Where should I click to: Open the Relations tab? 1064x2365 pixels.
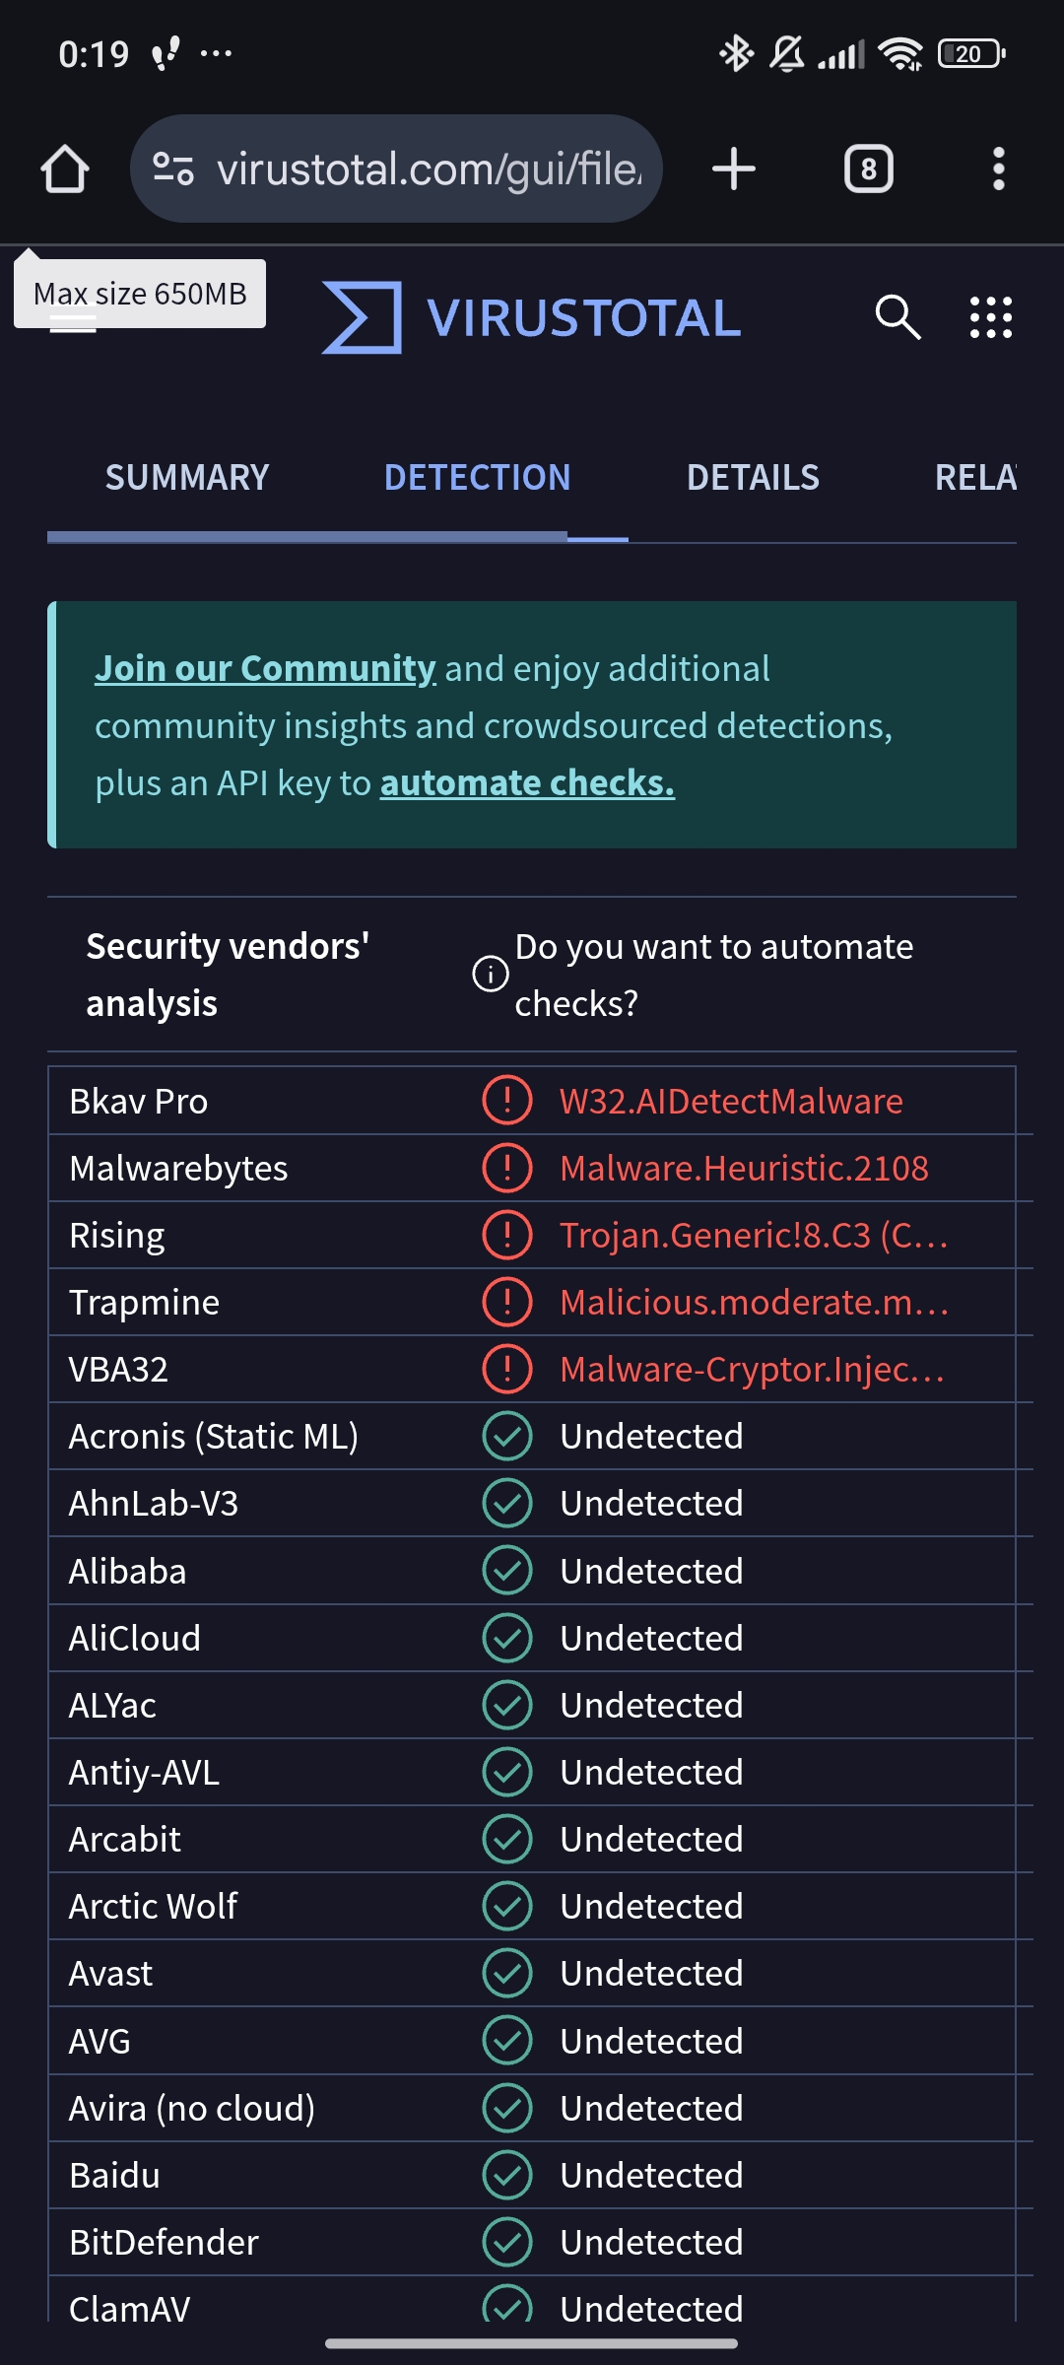click(975, 478)
